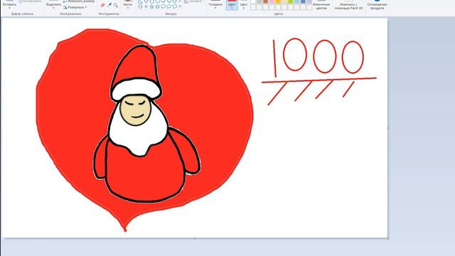455x256 pixels.
Task: Select the Magnifier zoom tool
Action: coord(115,5)
